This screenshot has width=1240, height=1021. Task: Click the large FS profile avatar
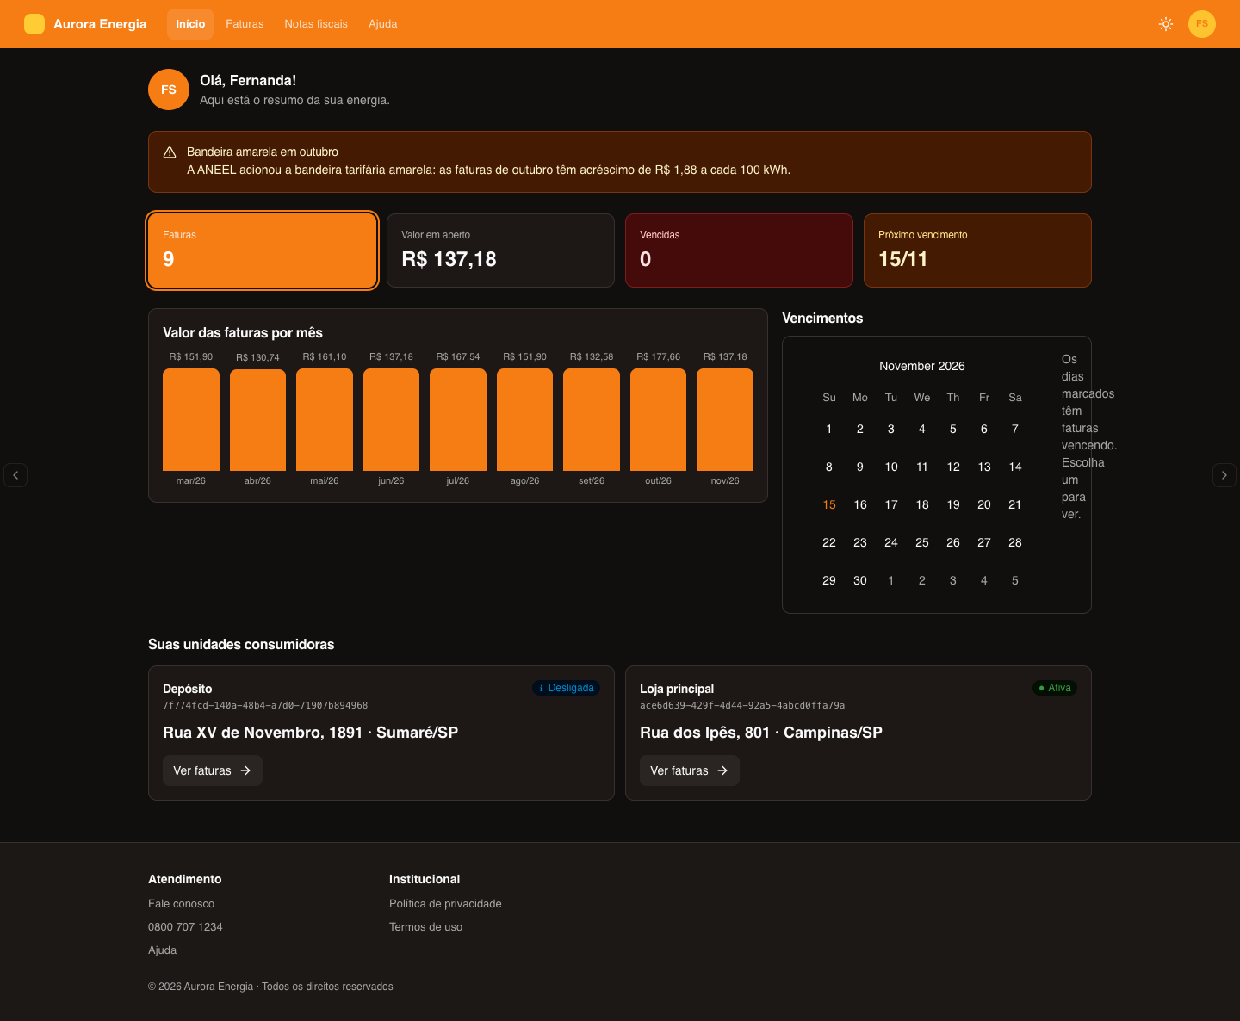[169, 90]
